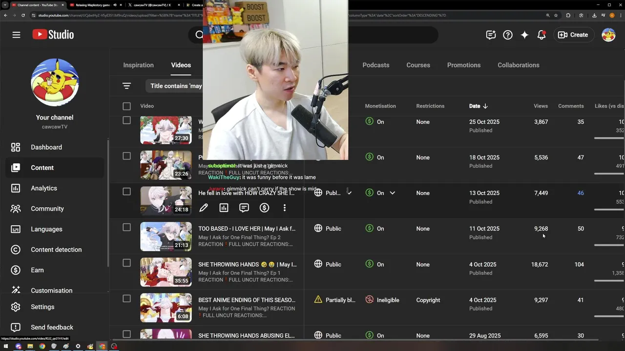Click the account avatar in the header
625x351 pixels.
coord(608,35)
